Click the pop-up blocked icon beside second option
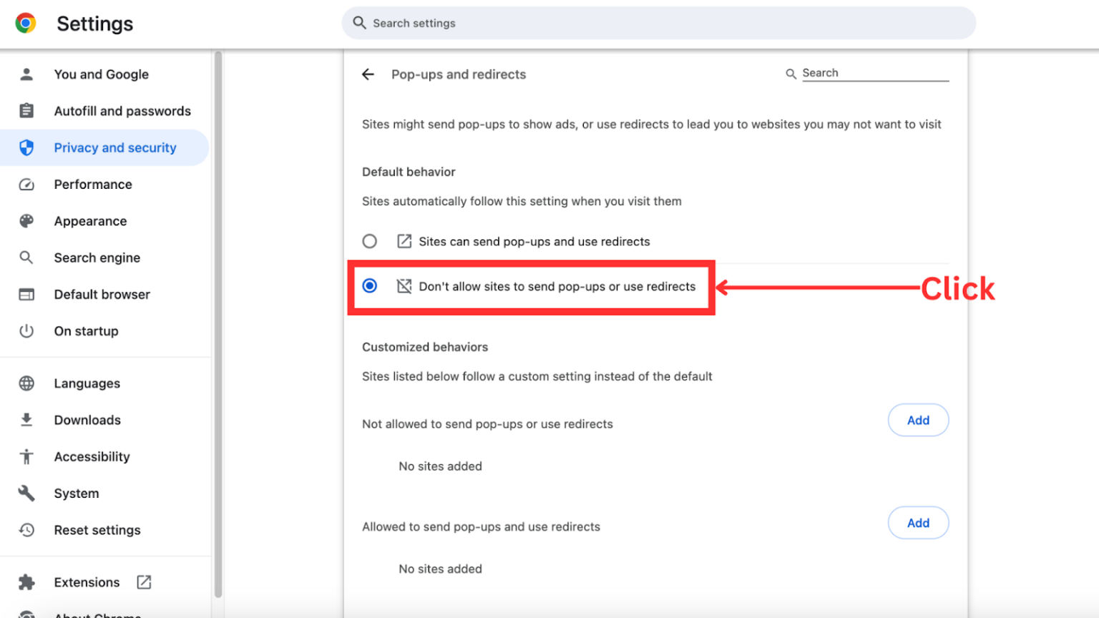Viewport: 1099px width, 618px height. point(404,286)
